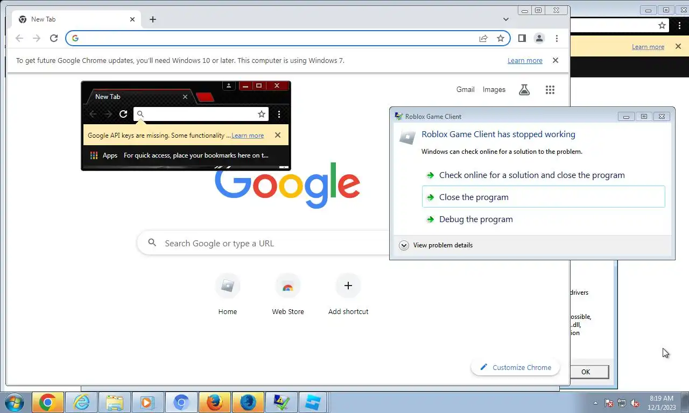
Task: Open Gmail link on Google page
Action: click(465, 90)
